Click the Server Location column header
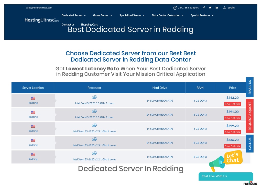This screenshot has width=262, height=185. [33, 88]
